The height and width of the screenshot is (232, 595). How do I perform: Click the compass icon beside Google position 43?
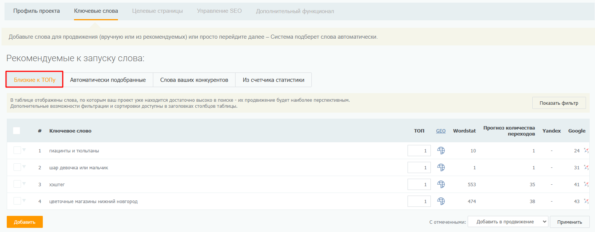(586, 201)
